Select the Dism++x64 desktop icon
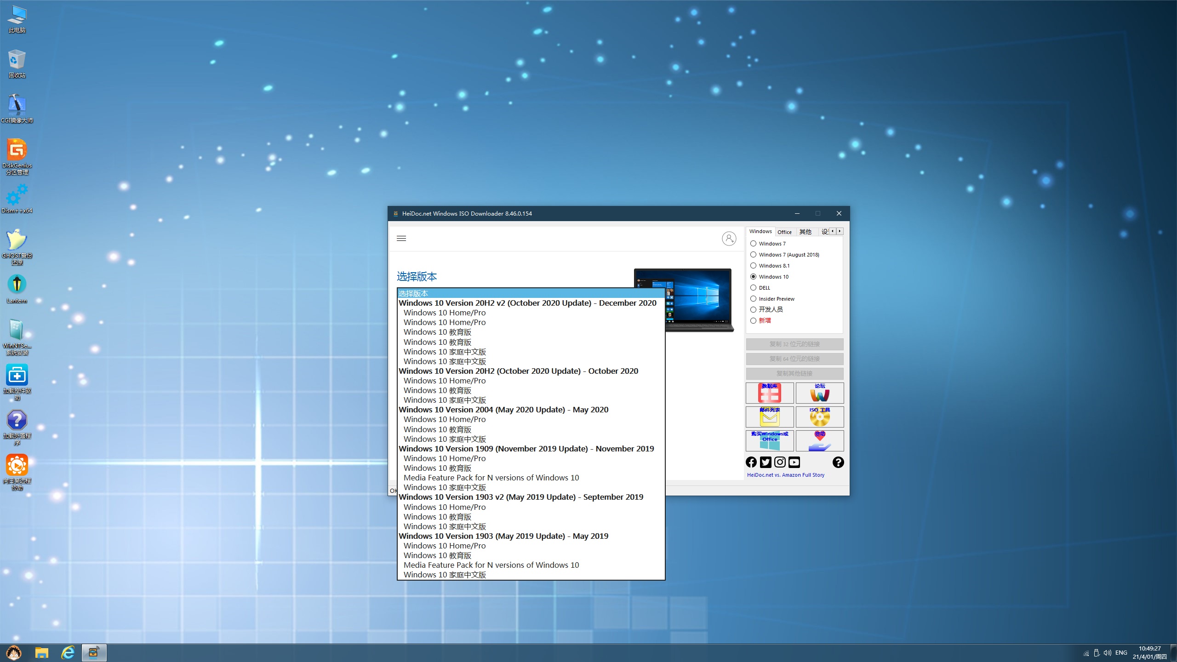Screen dimensions: 1177x662 (17, 199)
